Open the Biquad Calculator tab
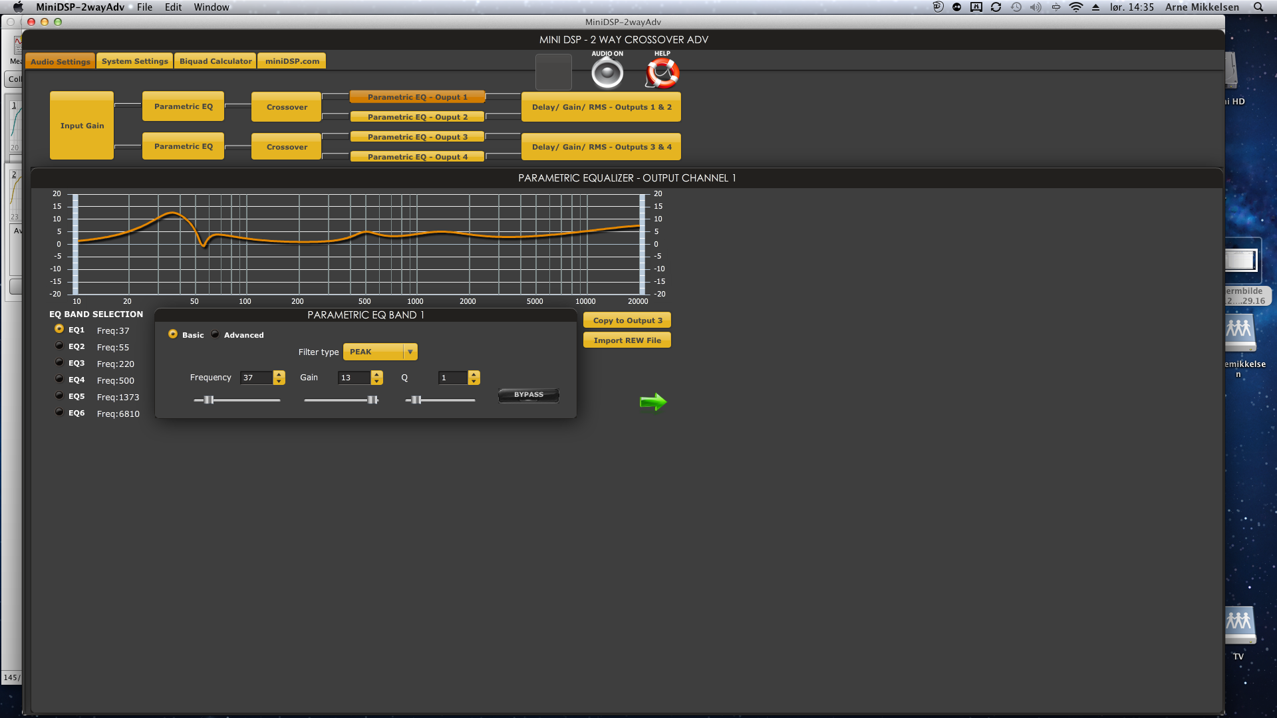1277x718 pixels. pyautogui.click(x=215, y=61)
